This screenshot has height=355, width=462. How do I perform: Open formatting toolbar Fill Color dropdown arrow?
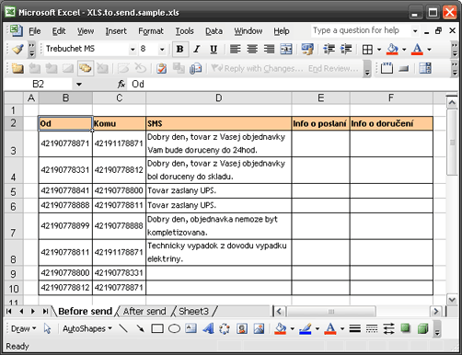404,49
